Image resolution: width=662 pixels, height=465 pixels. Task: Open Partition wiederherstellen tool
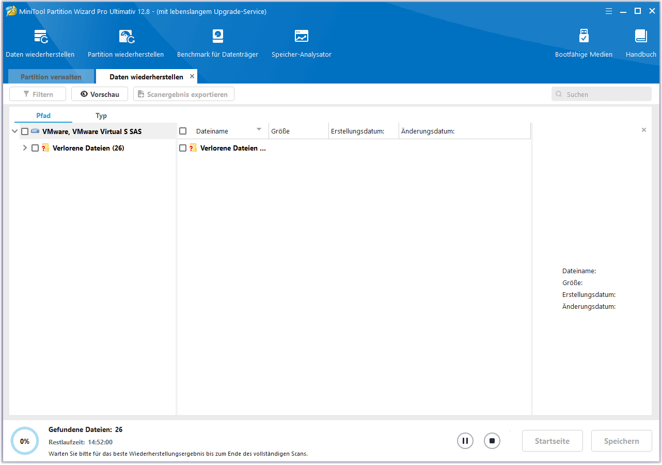pos(126,44)
